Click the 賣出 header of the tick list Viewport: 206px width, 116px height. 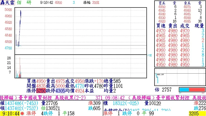[x=173, y=26]
